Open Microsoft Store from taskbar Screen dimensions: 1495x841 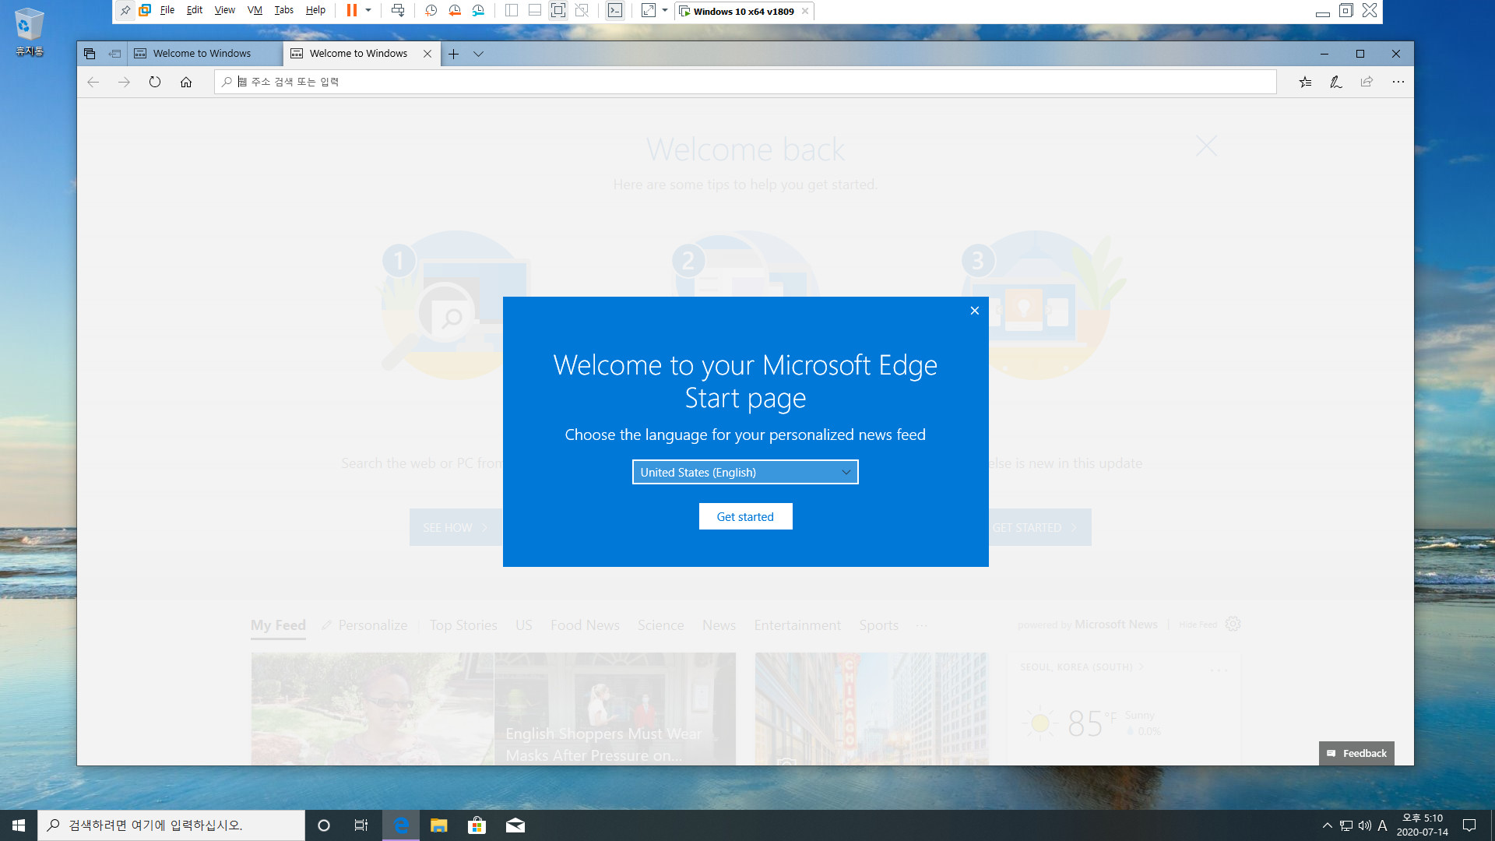[477, 825]
